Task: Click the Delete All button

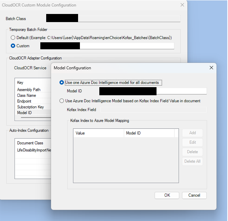Action: coord(192,161)
